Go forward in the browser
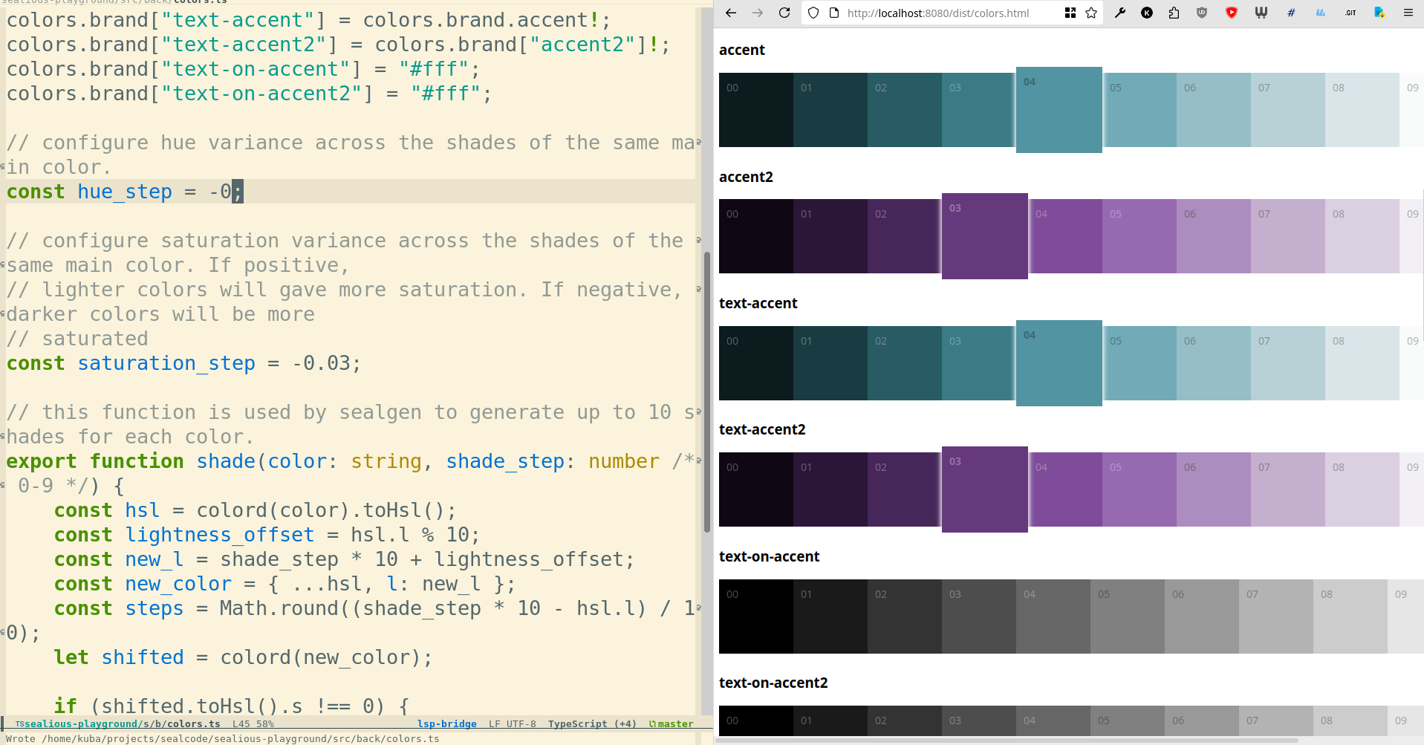 point(758,13)
